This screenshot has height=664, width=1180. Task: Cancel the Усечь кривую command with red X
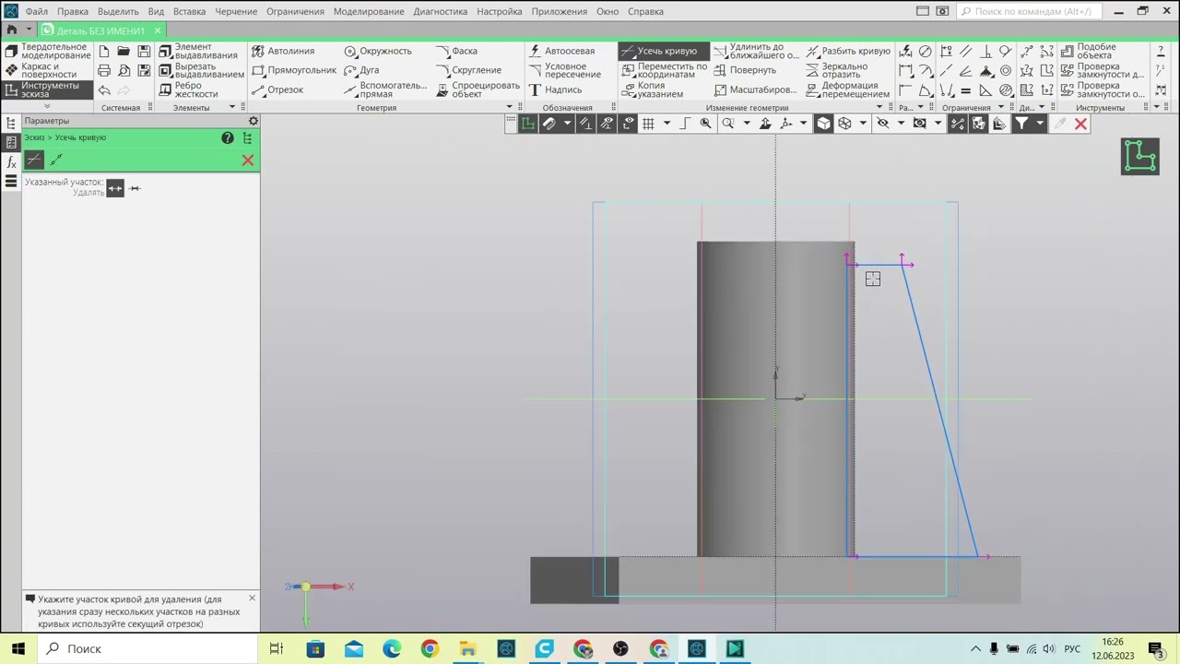pos(247,160)
